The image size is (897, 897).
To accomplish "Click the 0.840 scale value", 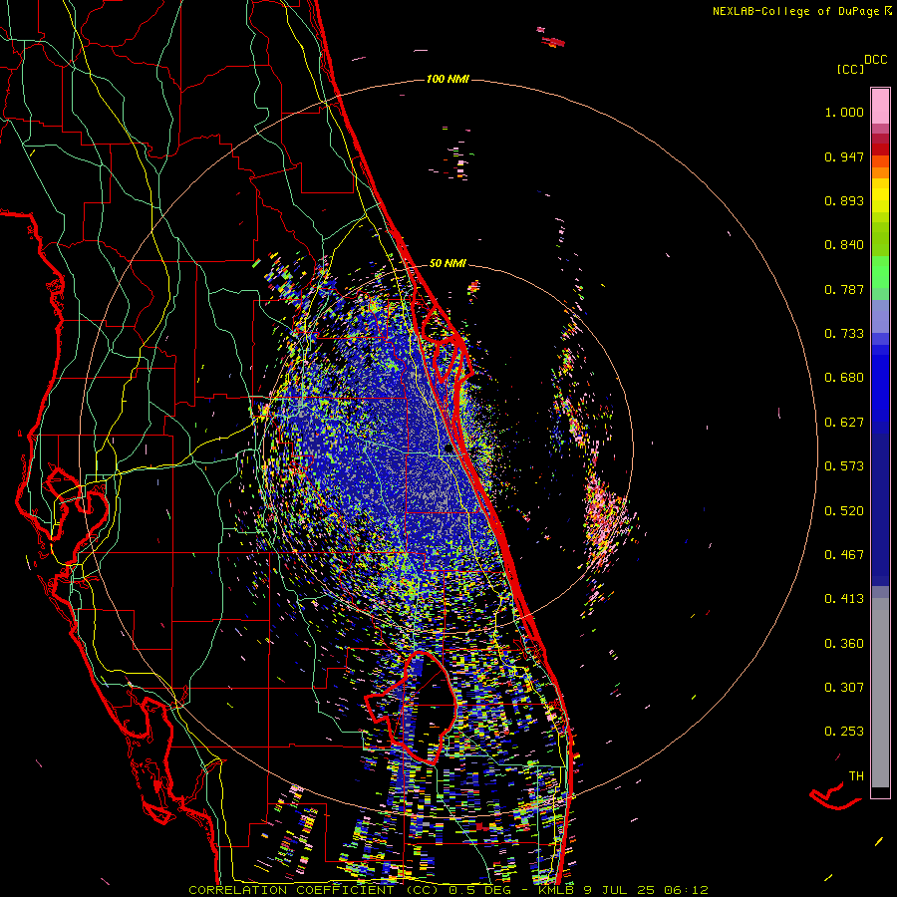I will (844, 245).
